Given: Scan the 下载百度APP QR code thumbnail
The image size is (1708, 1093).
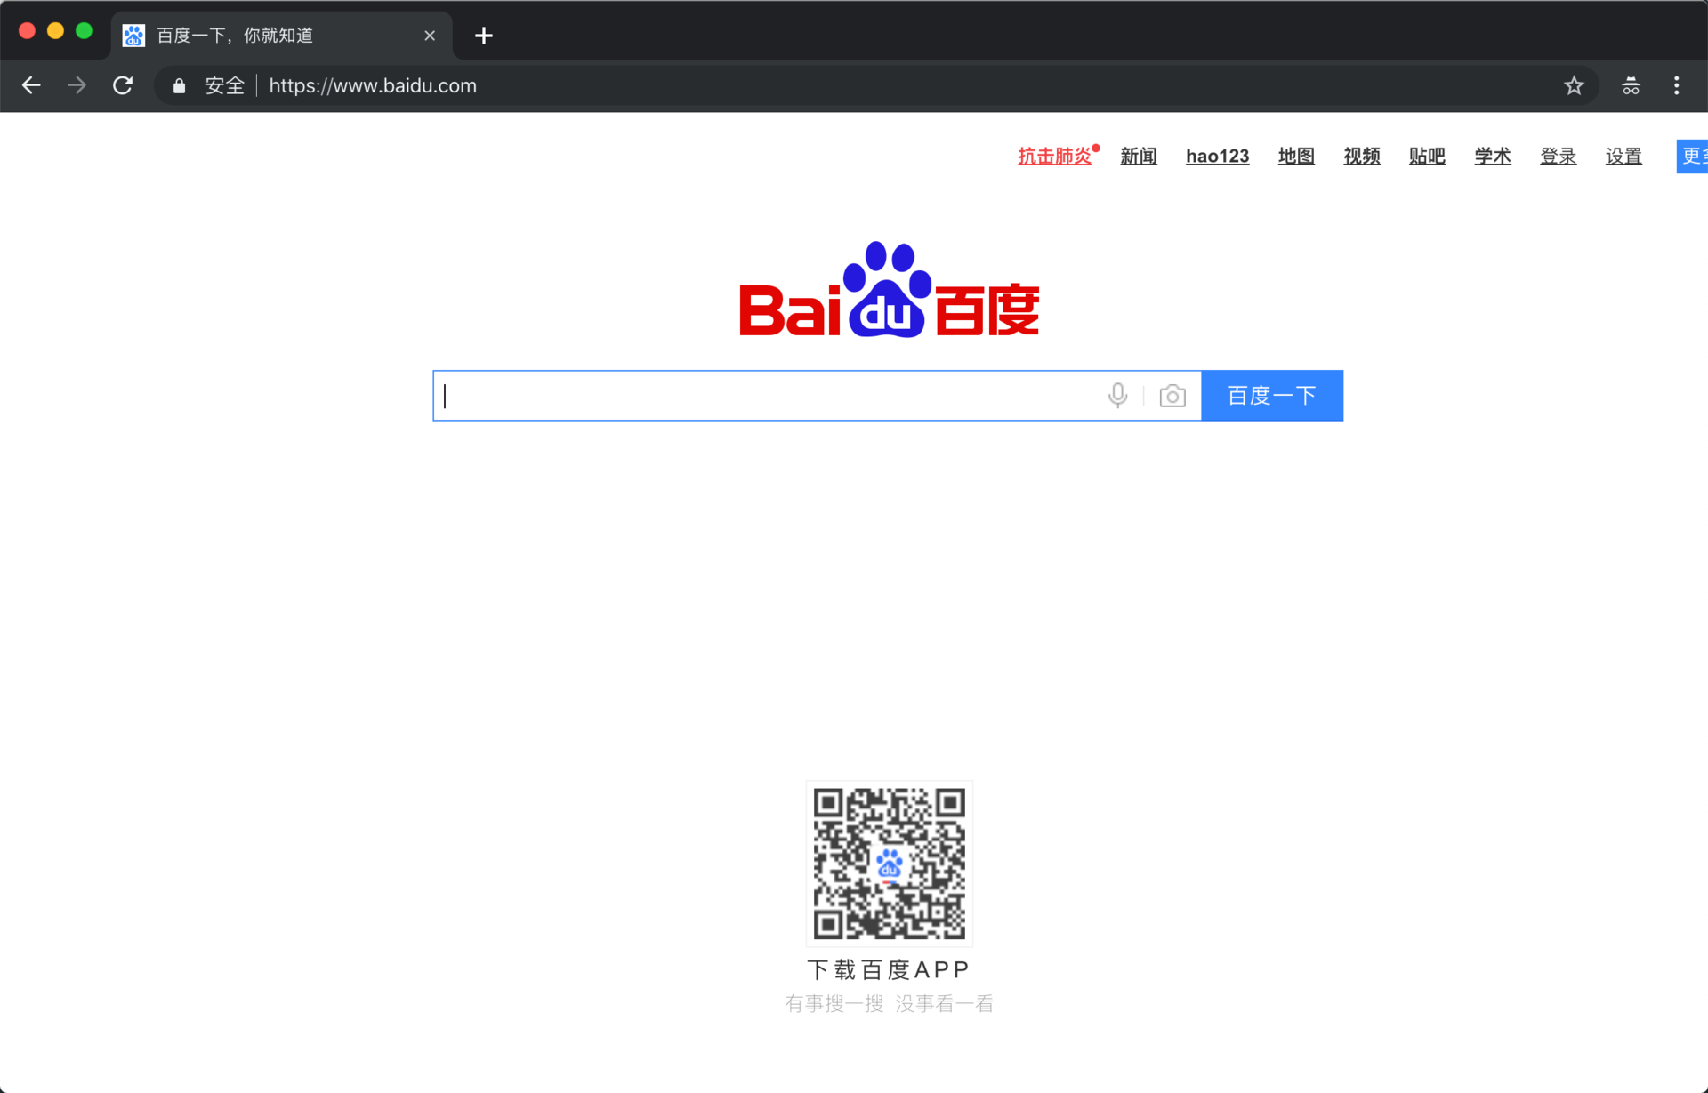Looking at the screenshot, I should pos(888,863).
